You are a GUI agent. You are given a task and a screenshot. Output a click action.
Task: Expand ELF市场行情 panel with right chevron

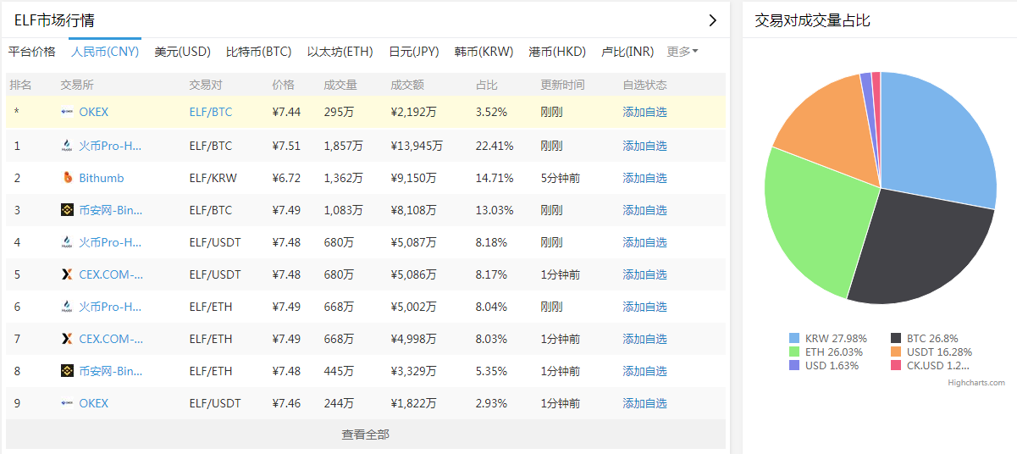(x=712, y=20)
